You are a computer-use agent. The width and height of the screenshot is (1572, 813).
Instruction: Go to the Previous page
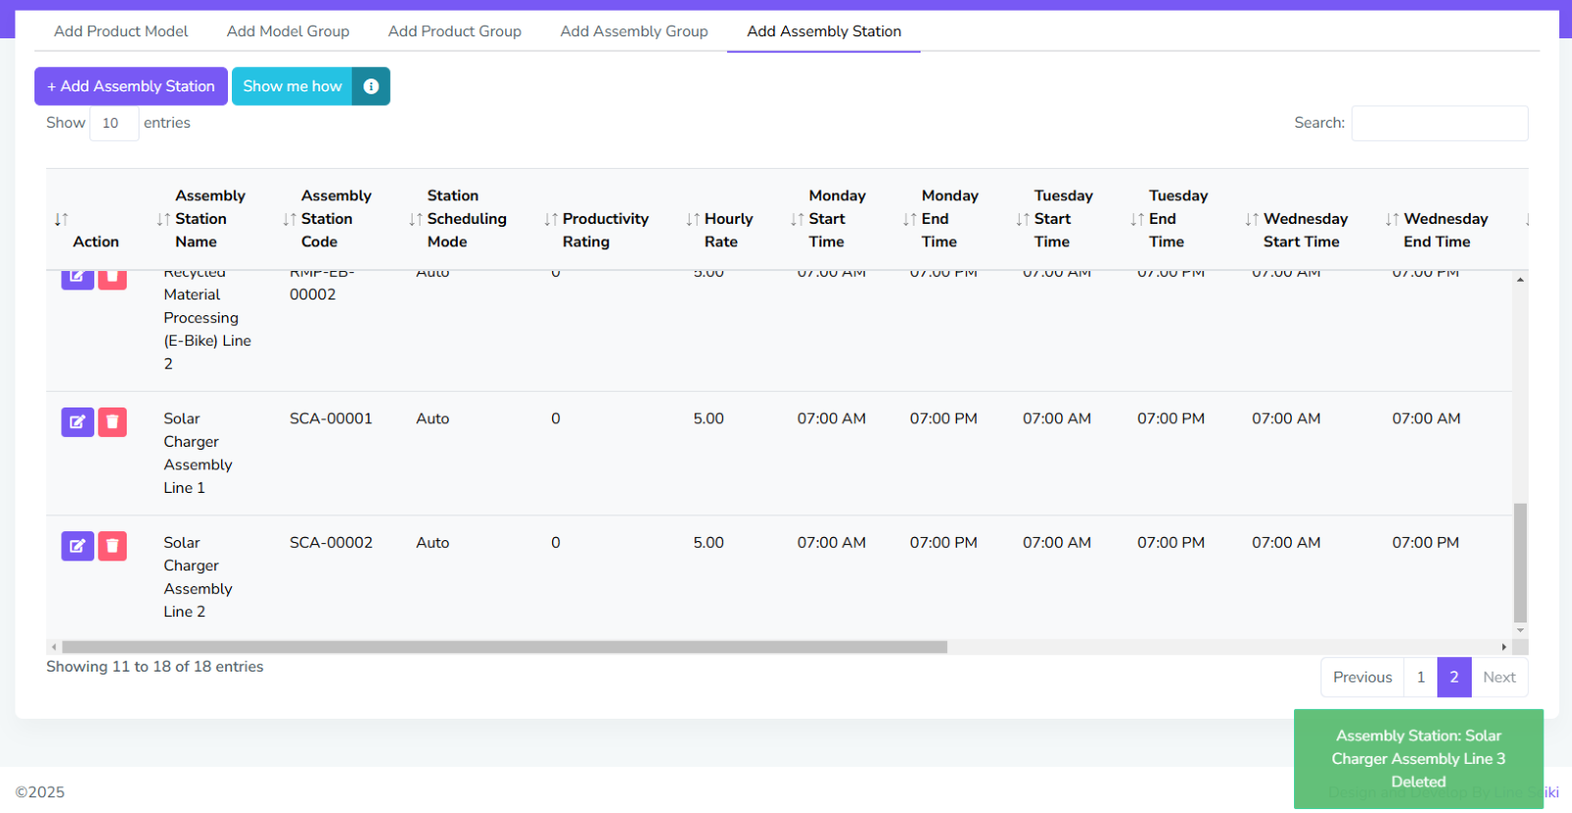pos(1362,677)
